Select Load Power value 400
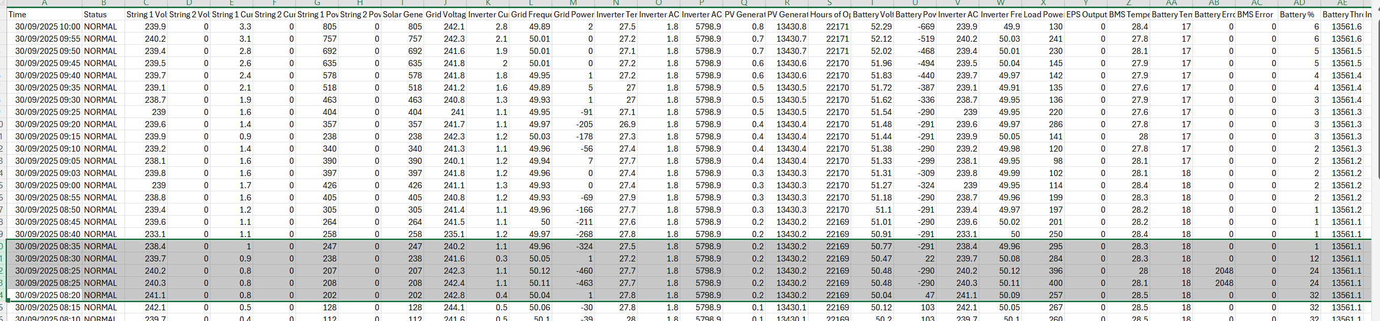Viewport: 1380px width, 321px height. click(x=1043, y=283)
